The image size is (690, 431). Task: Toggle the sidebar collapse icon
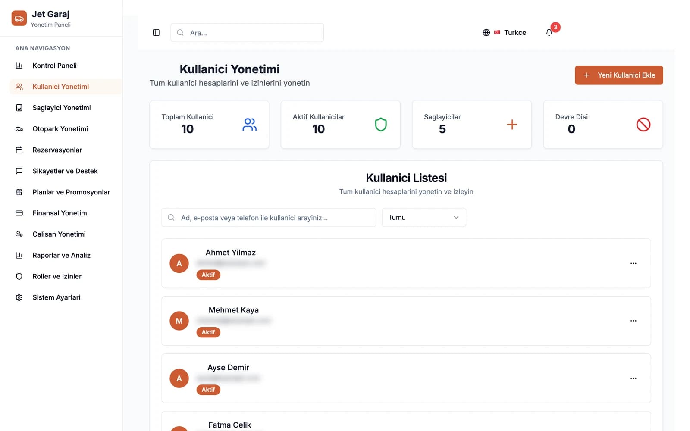(156, 33)
